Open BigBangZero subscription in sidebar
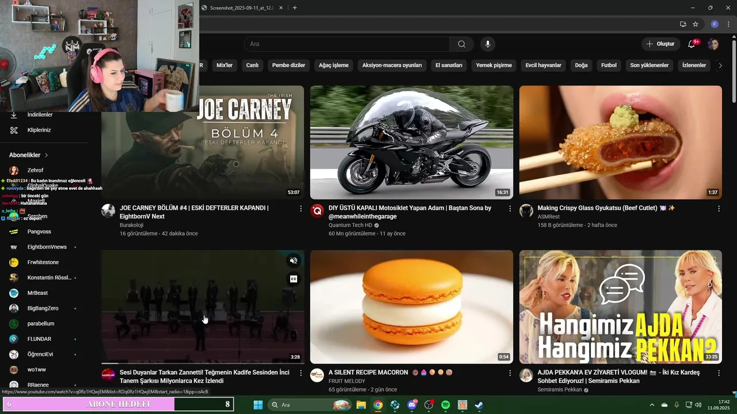 pyautogui.click(x=44, y=308)
